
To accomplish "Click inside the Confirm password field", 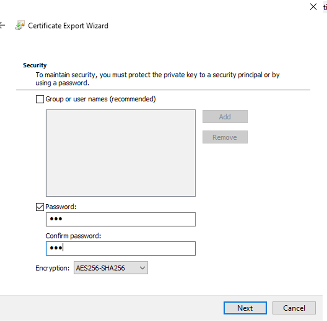I will pyautogui.click(x=120, y=249).
